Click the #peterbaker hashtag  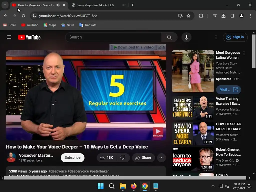99,171
